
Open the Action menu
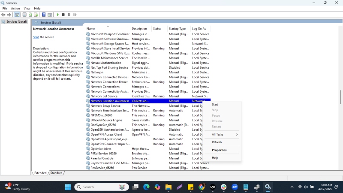tap(15, 9)
